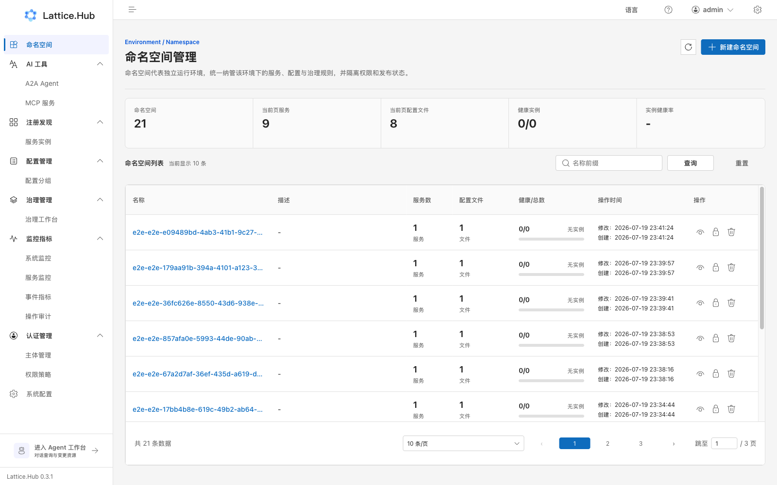
Task: Click the lock icon for e2e-e2e-179aa91b row
Action: tap(716, 267)
